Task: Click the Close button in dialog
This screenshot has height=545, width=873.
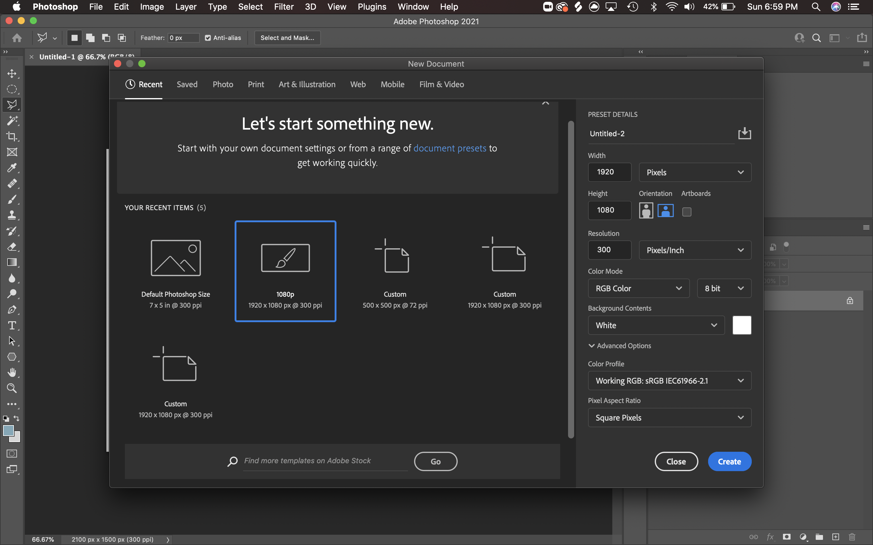Action: pos(676,461)
